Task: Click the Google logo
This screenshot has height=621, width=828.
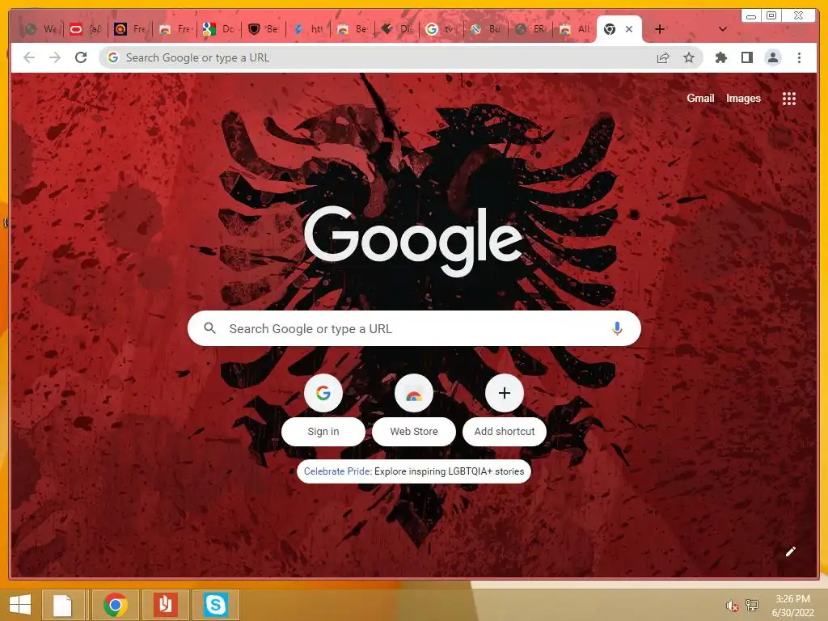Action: 413,241
